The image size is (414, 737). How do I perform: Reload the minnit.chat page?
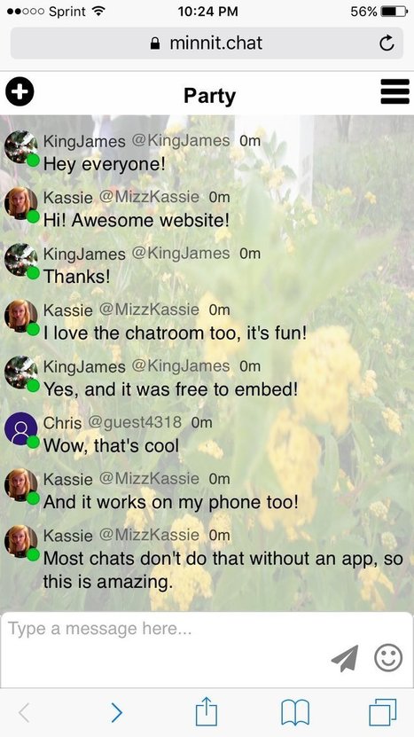point(387,43)
